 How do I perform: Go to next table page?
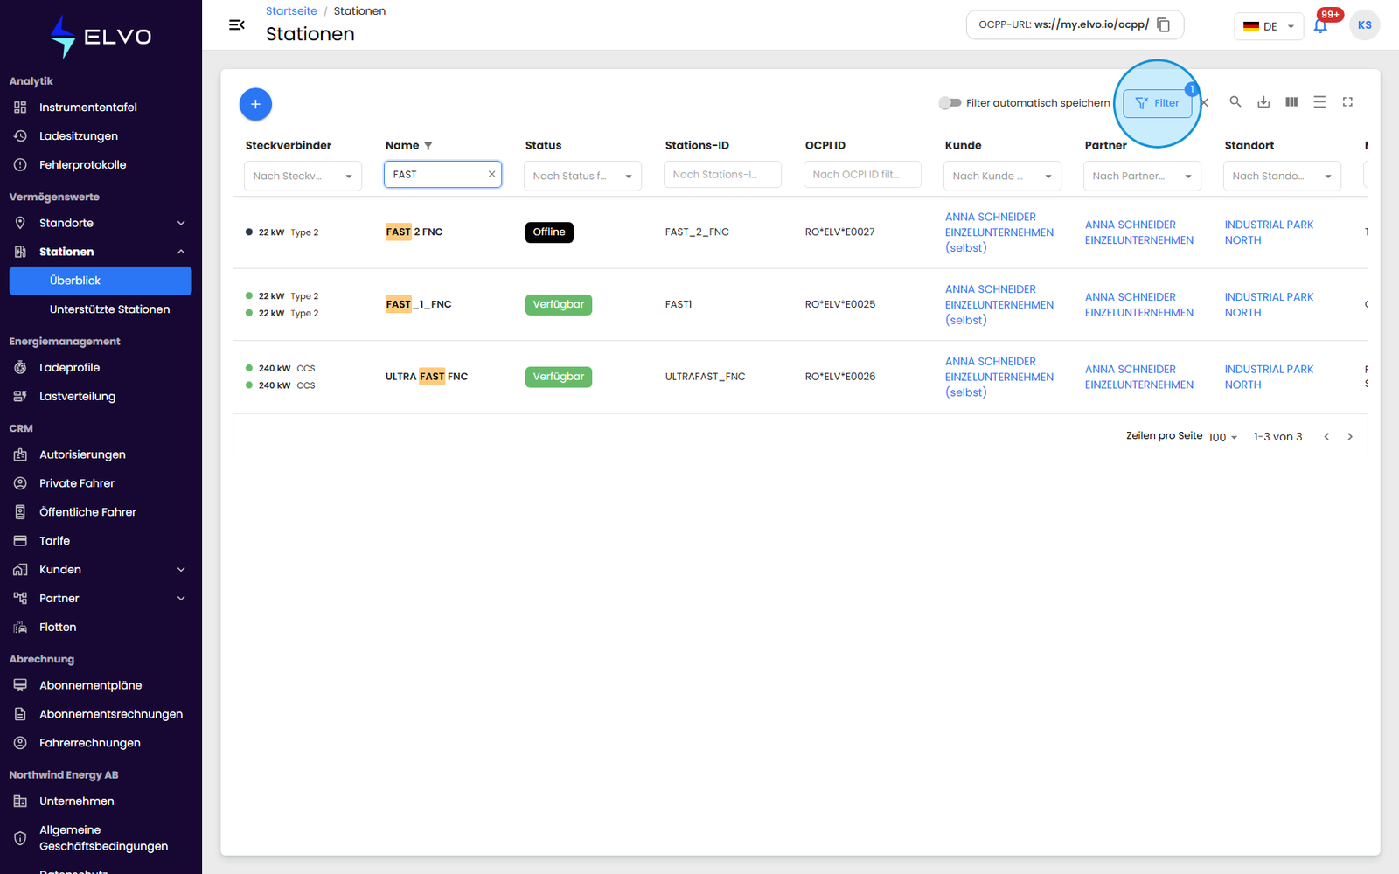pos(1350,437)
